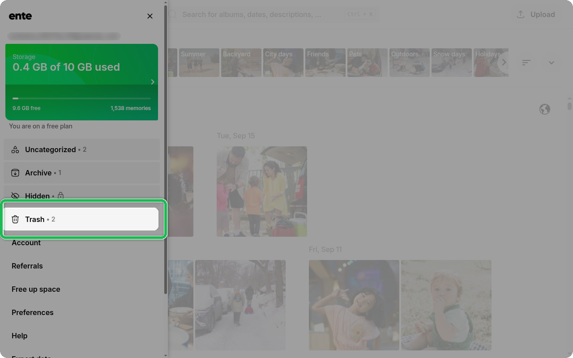The height and width of the screenshot is (358, 573).
Task: Click the Archive box icon
Action: tap(15, 173)
